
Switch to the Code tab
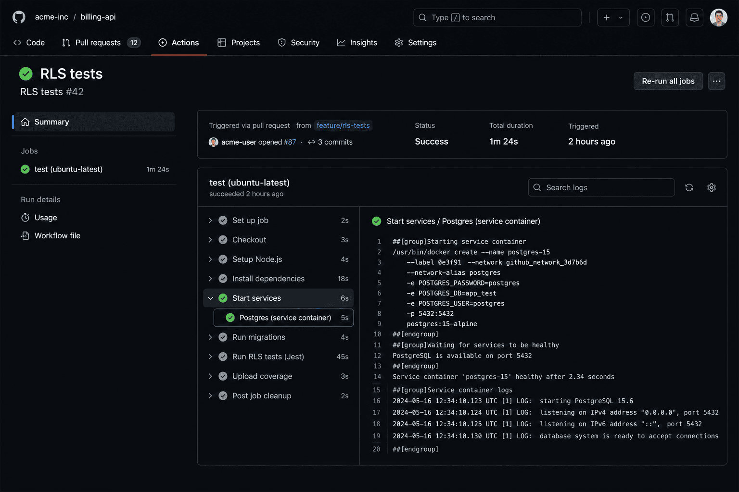click(29, 43)
